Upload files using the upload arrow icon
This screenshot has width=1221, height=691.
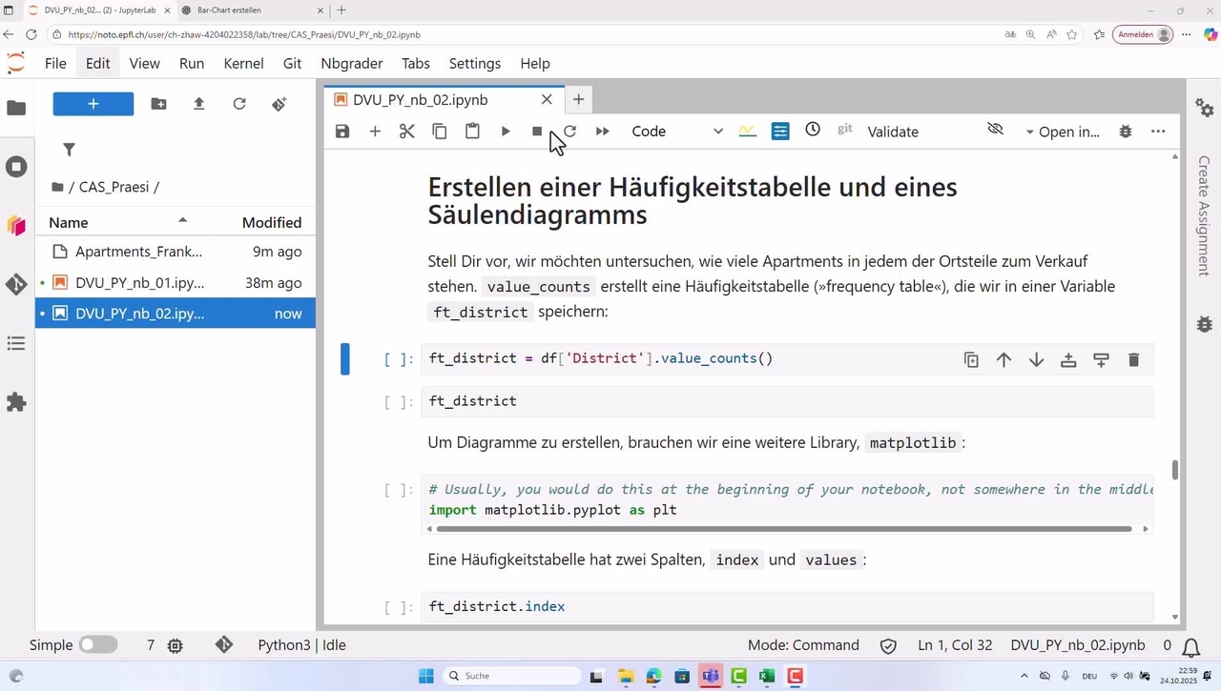pyautogui.click(x=199, y=104)
